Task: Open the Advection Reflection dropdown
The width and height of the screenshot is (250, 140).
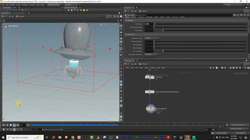Action: click(x=152, y=54)
